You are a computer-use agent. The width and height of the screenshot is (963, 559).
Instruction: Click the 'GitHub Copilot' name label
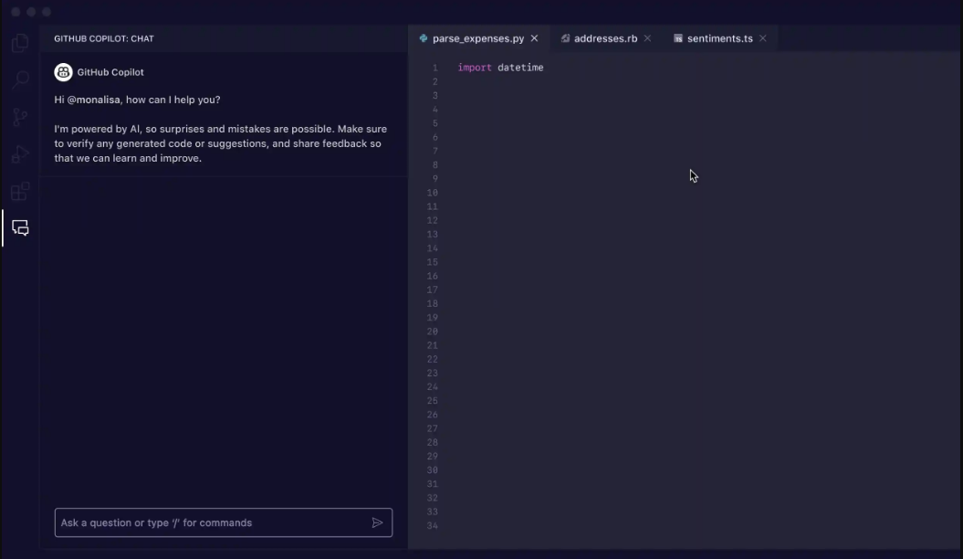[110, 72]
